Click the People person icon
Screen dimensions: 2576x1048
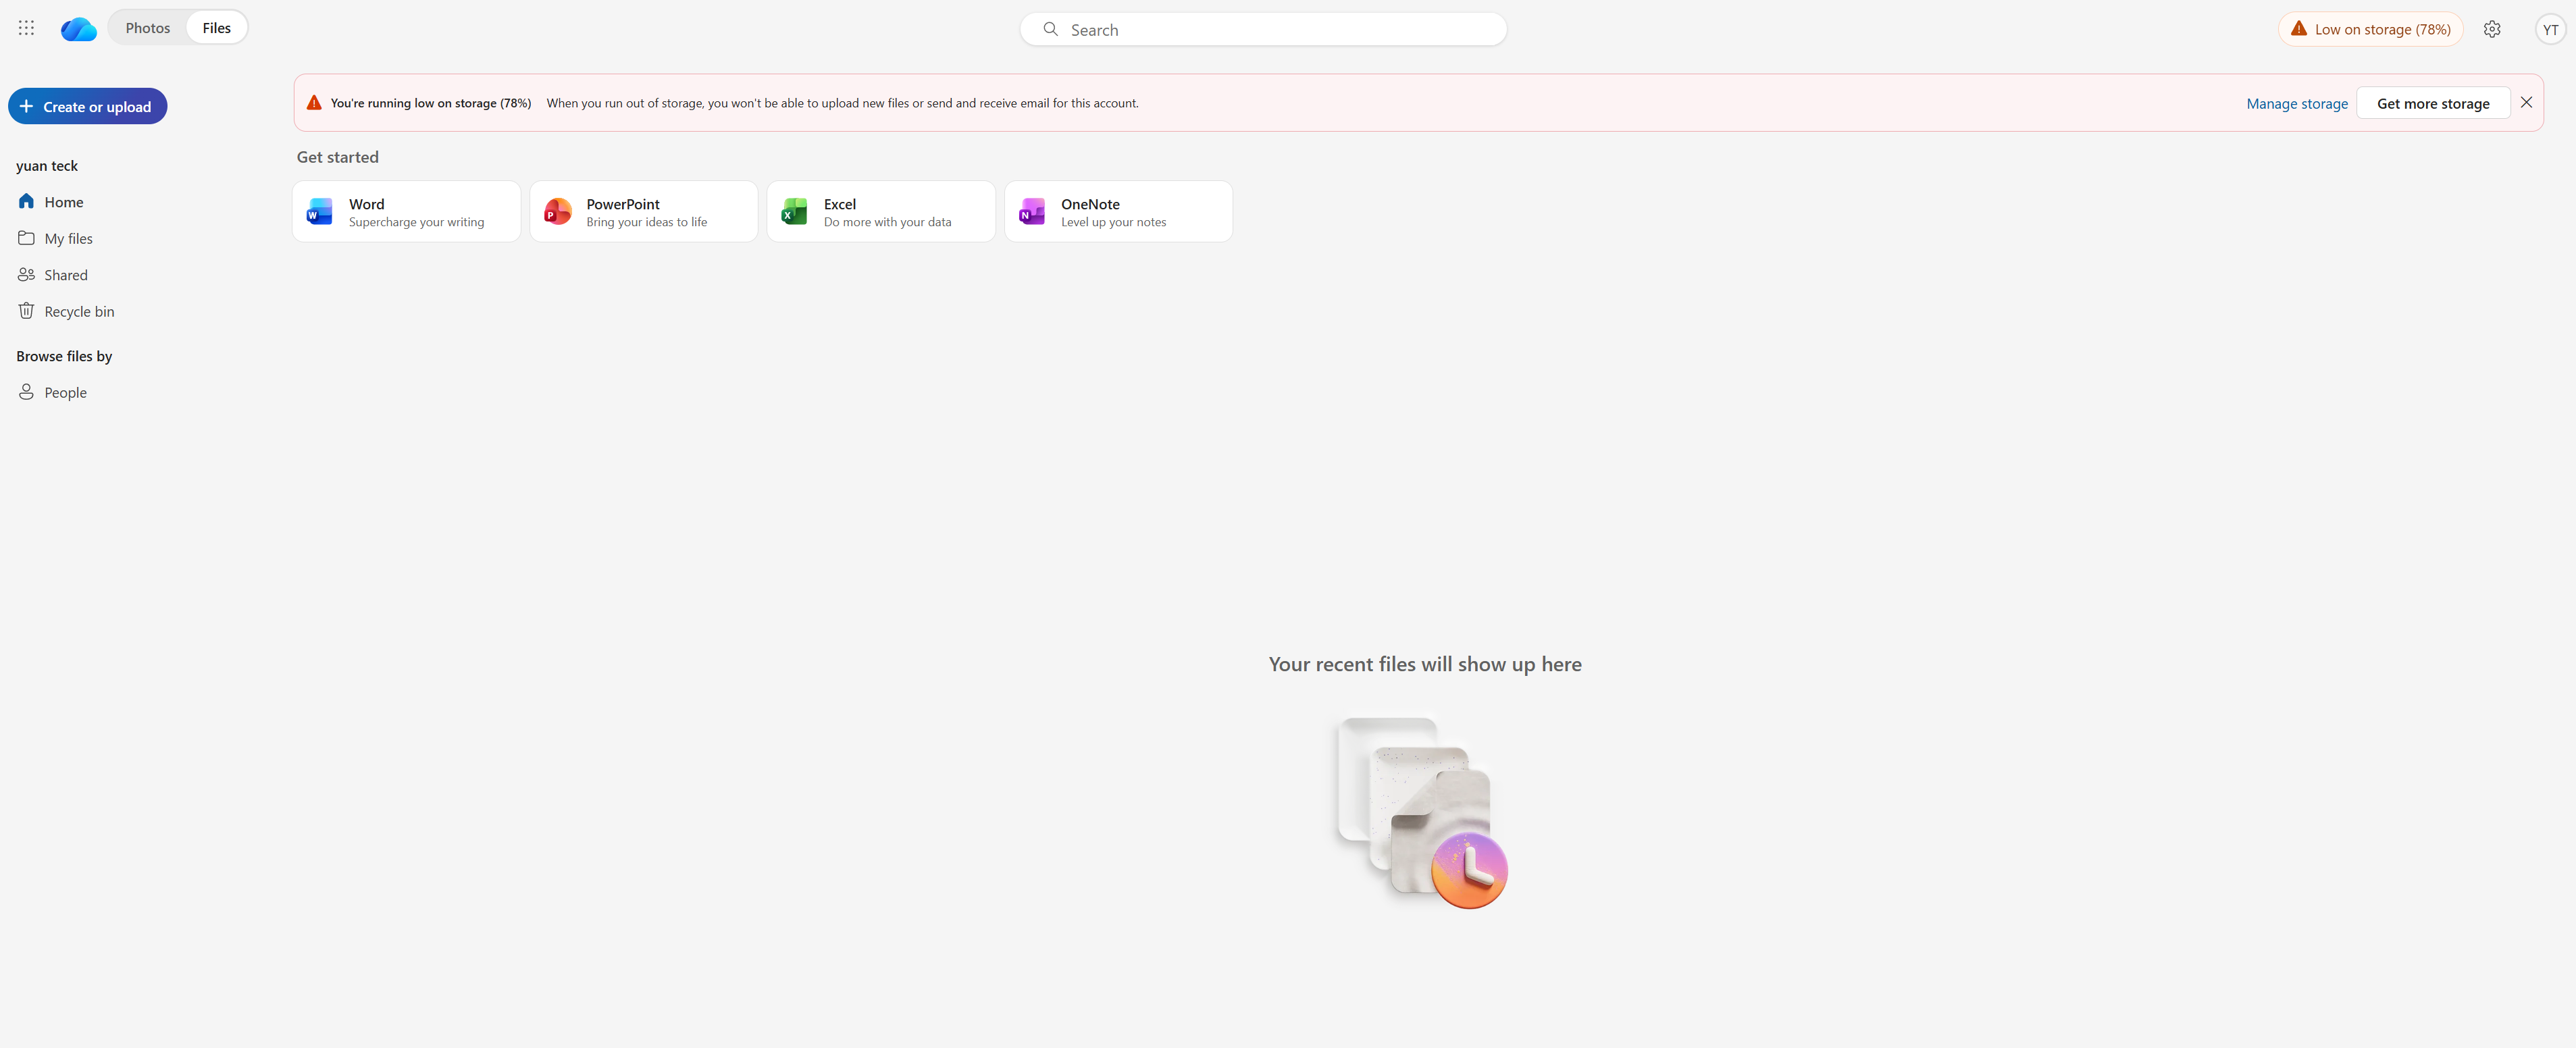26,392
